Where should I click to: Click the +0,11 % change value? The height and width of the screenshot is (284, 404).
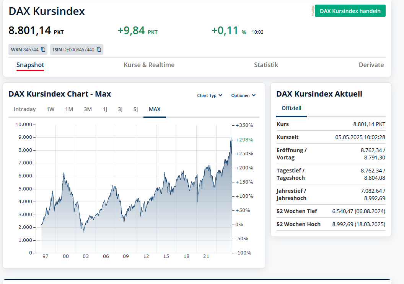tap(229, 30)
